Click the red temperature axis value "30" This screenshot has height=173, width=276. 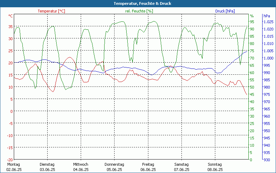11,39
